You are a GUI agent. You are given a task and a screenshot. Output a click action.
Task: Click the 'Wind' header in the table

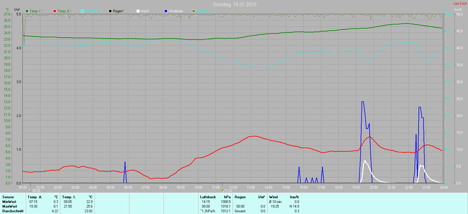coord(273,197)
